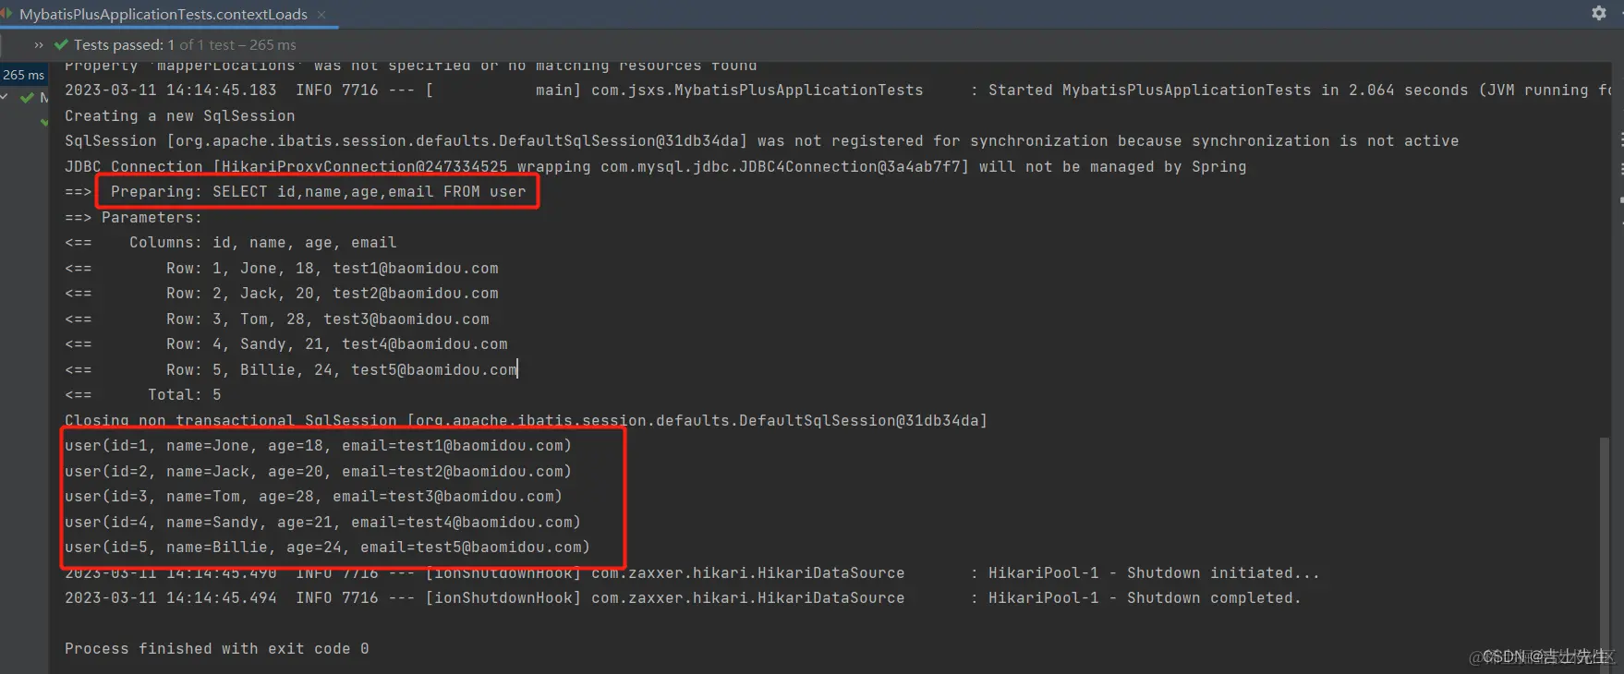Select the 265 ms duration entry in the test tree
The width and height of the screenshot is (1624, 674).
23,75
